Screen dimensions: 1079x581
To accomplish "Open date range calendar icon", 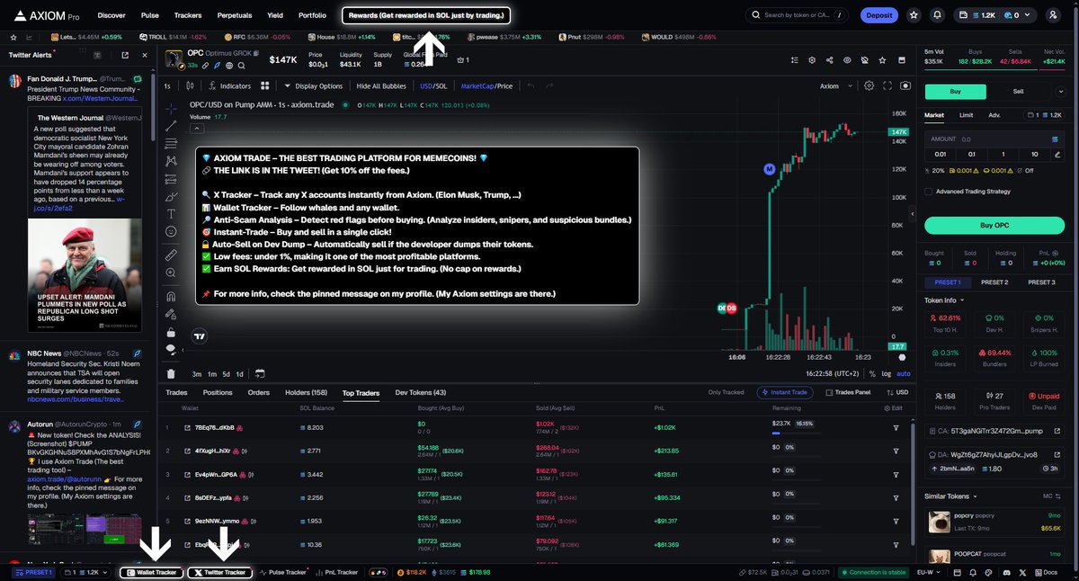I will (x=260, y=373).
